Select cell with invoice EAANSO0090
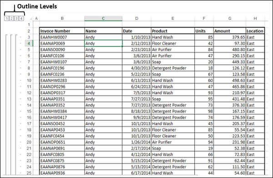 (x=62, y=49)
